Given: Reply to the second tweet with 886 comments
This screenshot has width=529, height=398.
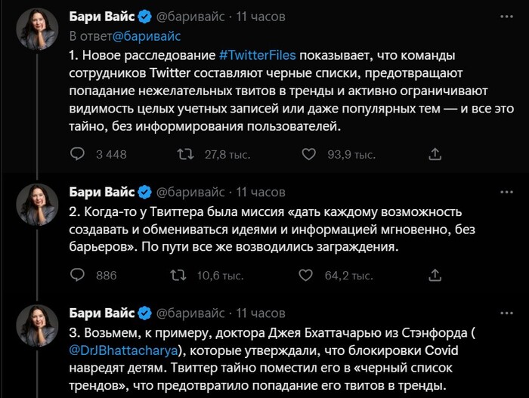Looking at the screenshot, I should pyautogui.click(x=78, y=276).
